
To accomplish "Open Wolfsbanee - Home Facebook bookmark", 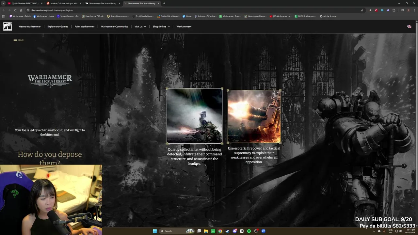I will (x=44, y=16).
